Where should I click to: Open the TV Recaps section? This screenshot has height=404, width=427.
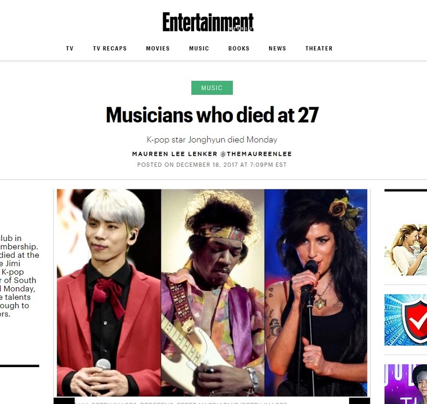click(110, 48)
